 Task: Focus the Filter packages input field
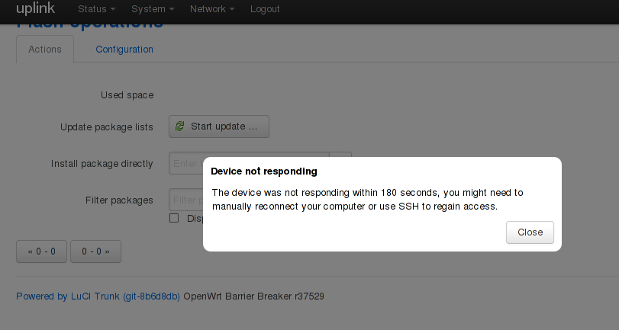(186, 200)
